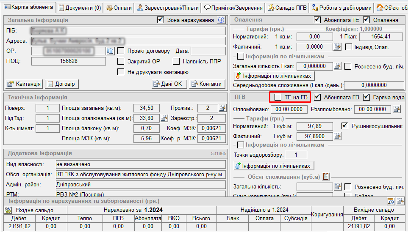Click small icon next to Площа опалювальна value
The width and height of the screenshot is (408, 232).
164,118
